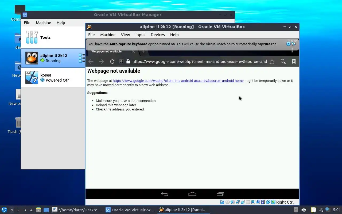Click 'Reload this webpage later' suggestion text
The width and height of the screenshot is (342, 214).
coord(116,105)
